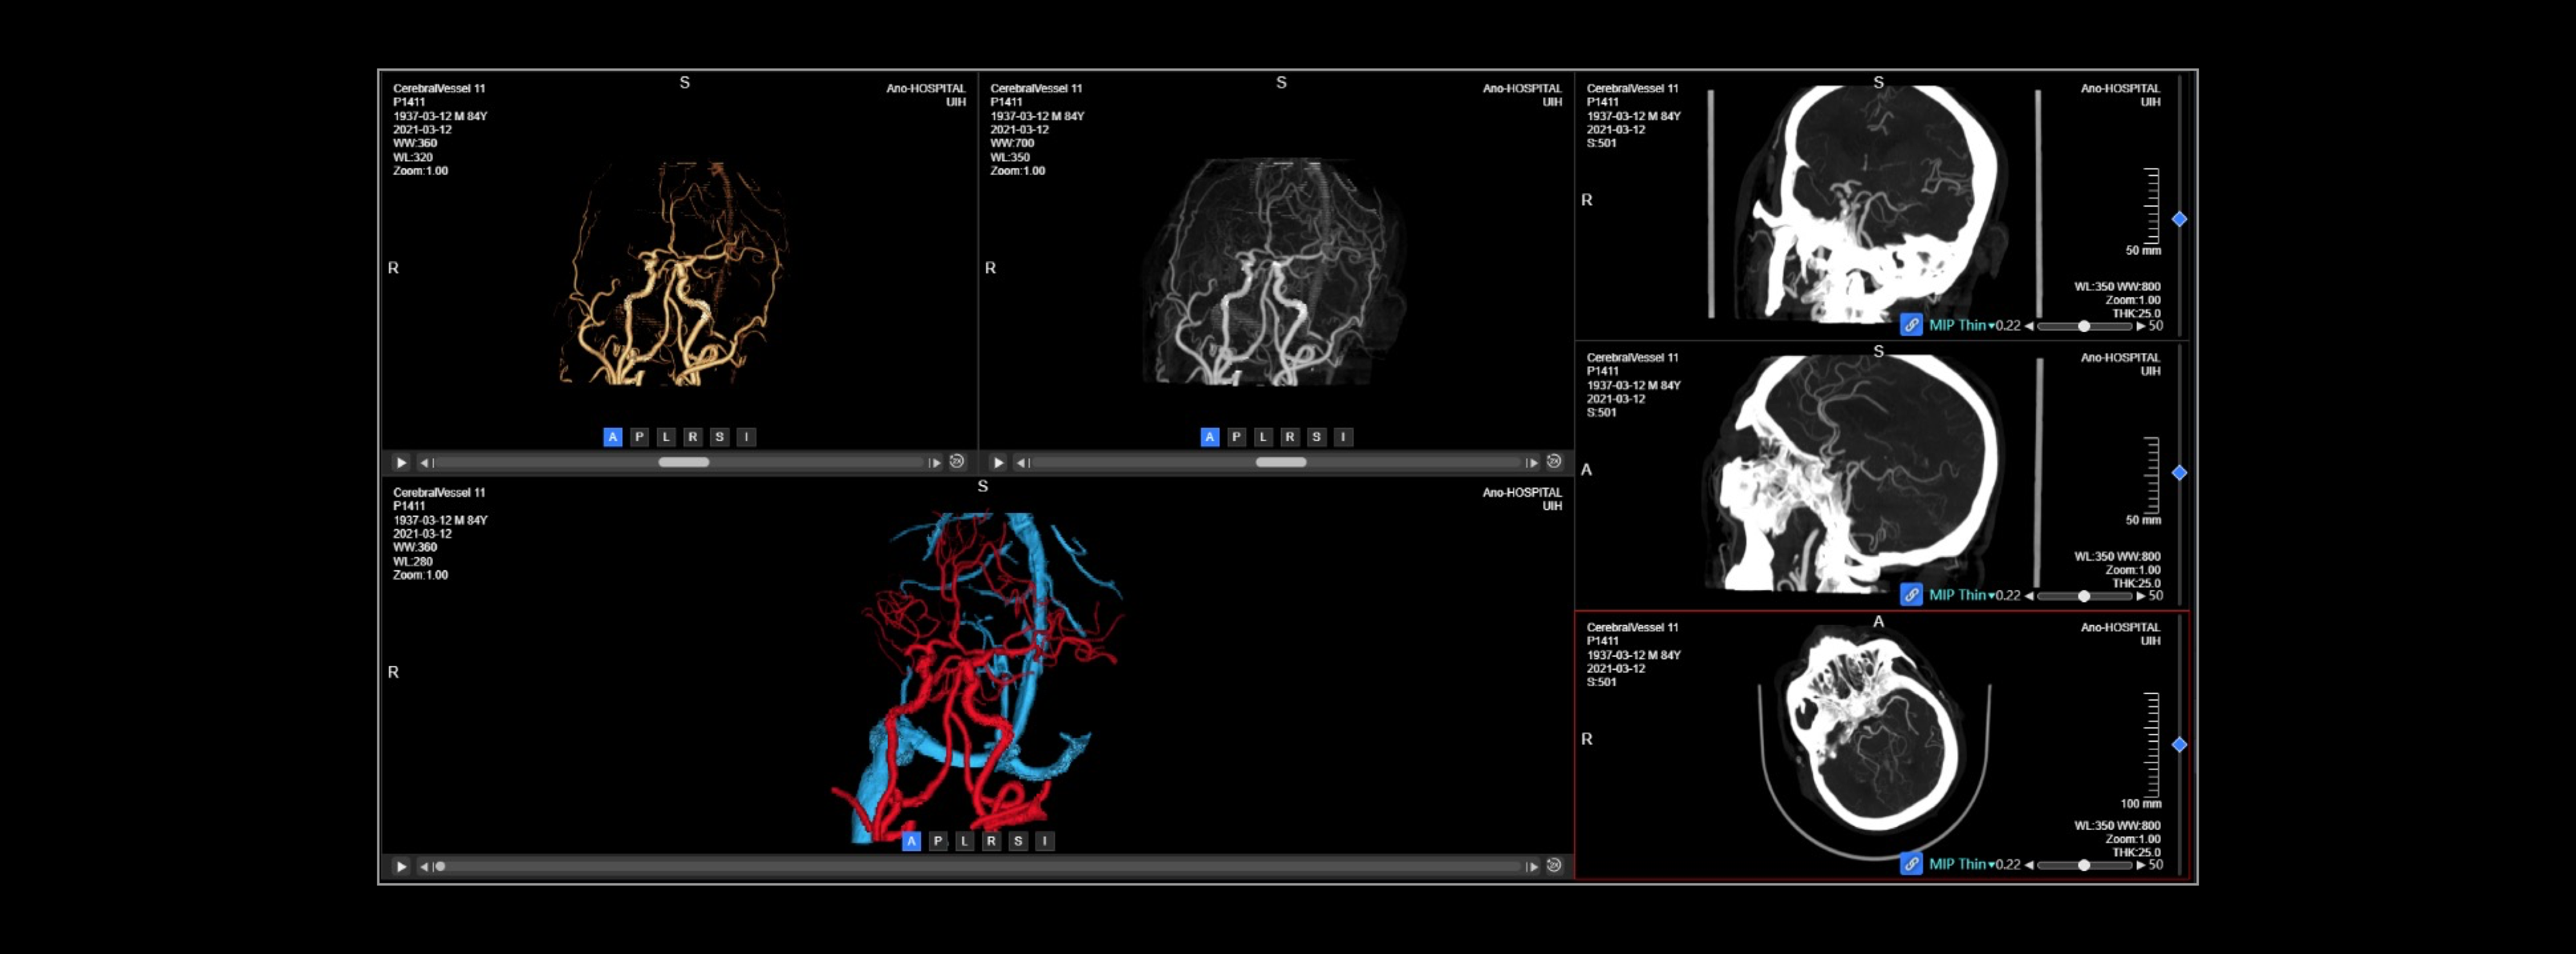The height and width of the screenshot is (954, 2576).
Task: Decrease thickness arrow in bottom axial view
Action: click(x=2029, y=865)
